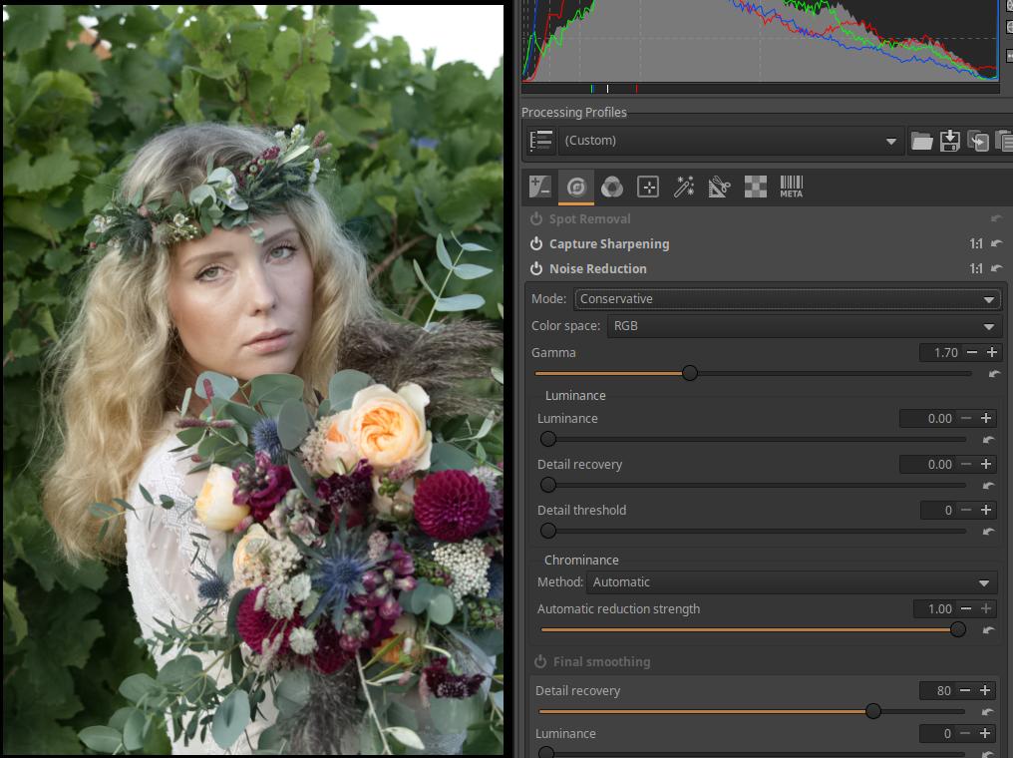This screenshot has width=1013, height=758.
Task: Switch to the Color tab icon
Action: (x=612, y=187)
